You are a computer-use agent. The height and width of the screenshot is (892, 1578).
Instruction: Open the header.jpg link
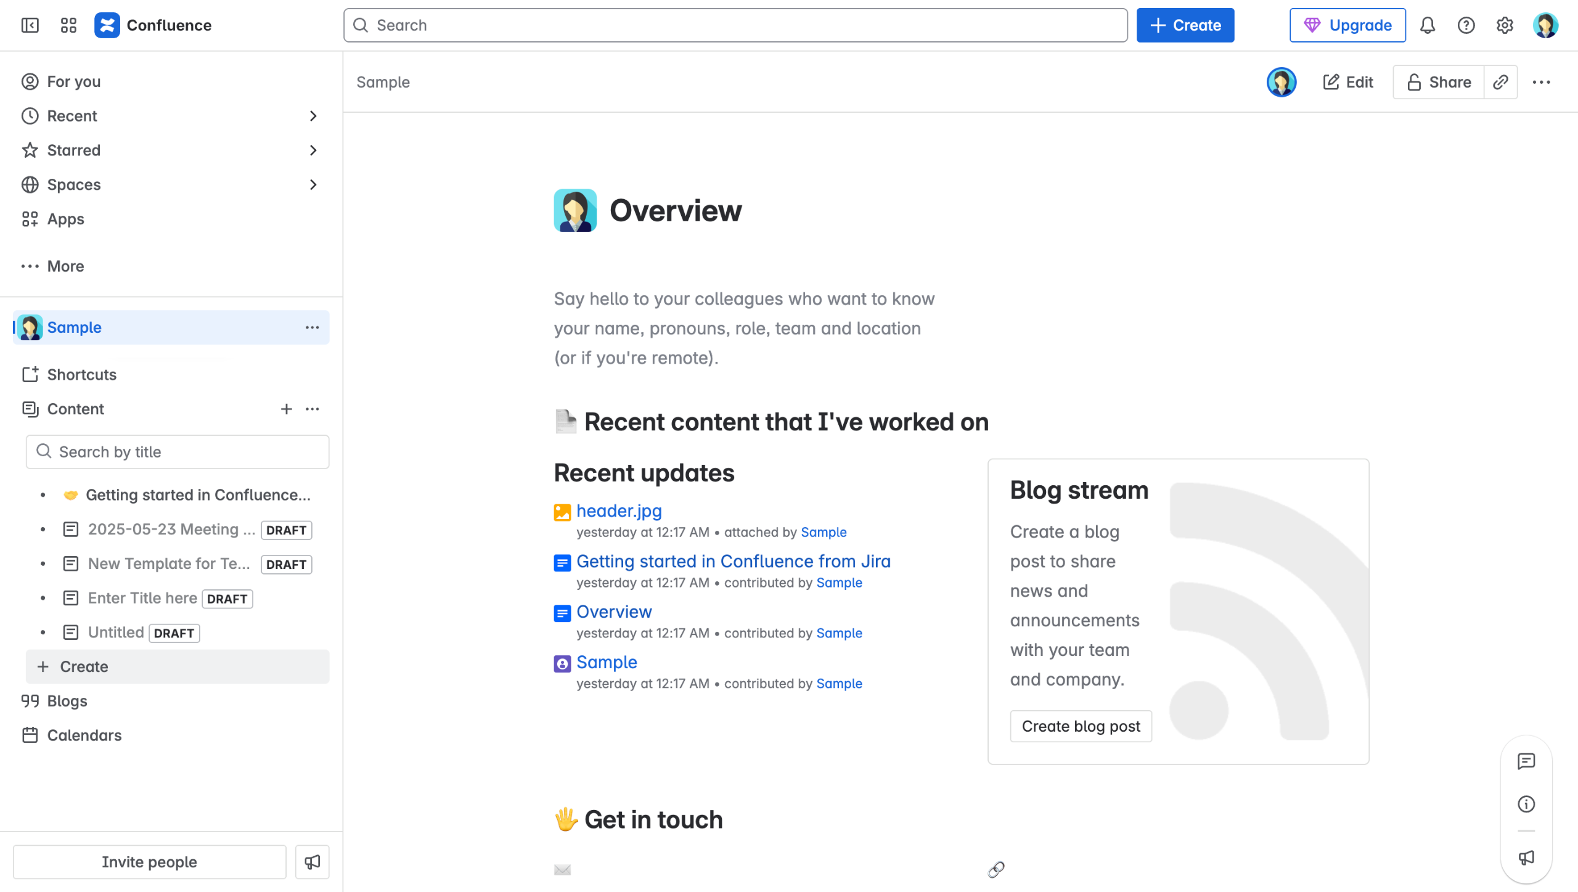click(x=618, y=510)
